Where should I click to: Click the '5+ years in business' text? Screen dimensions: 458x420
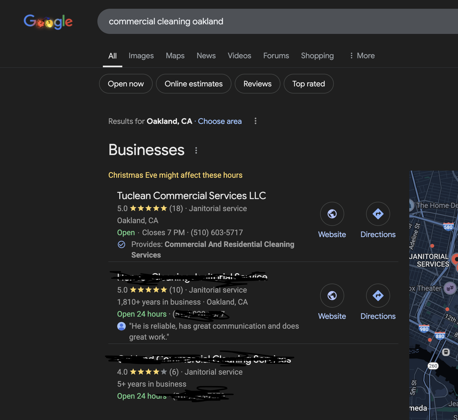click(x=152, y=384)
